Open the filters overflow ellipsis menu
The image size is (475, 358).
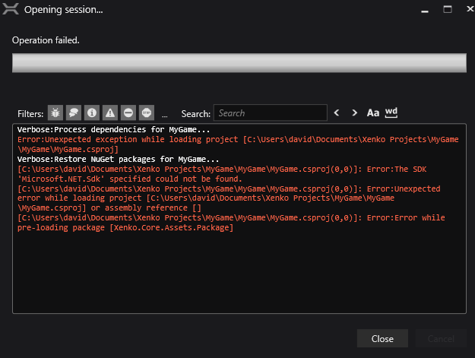coord(164,115)
